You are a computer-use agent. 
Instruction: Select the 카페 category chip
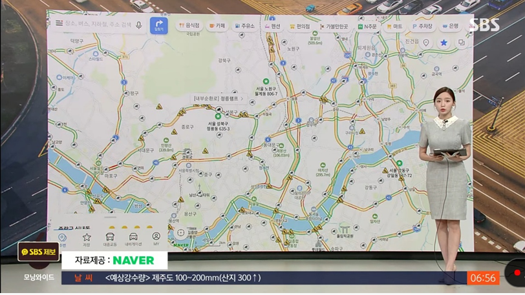[217, 25]
